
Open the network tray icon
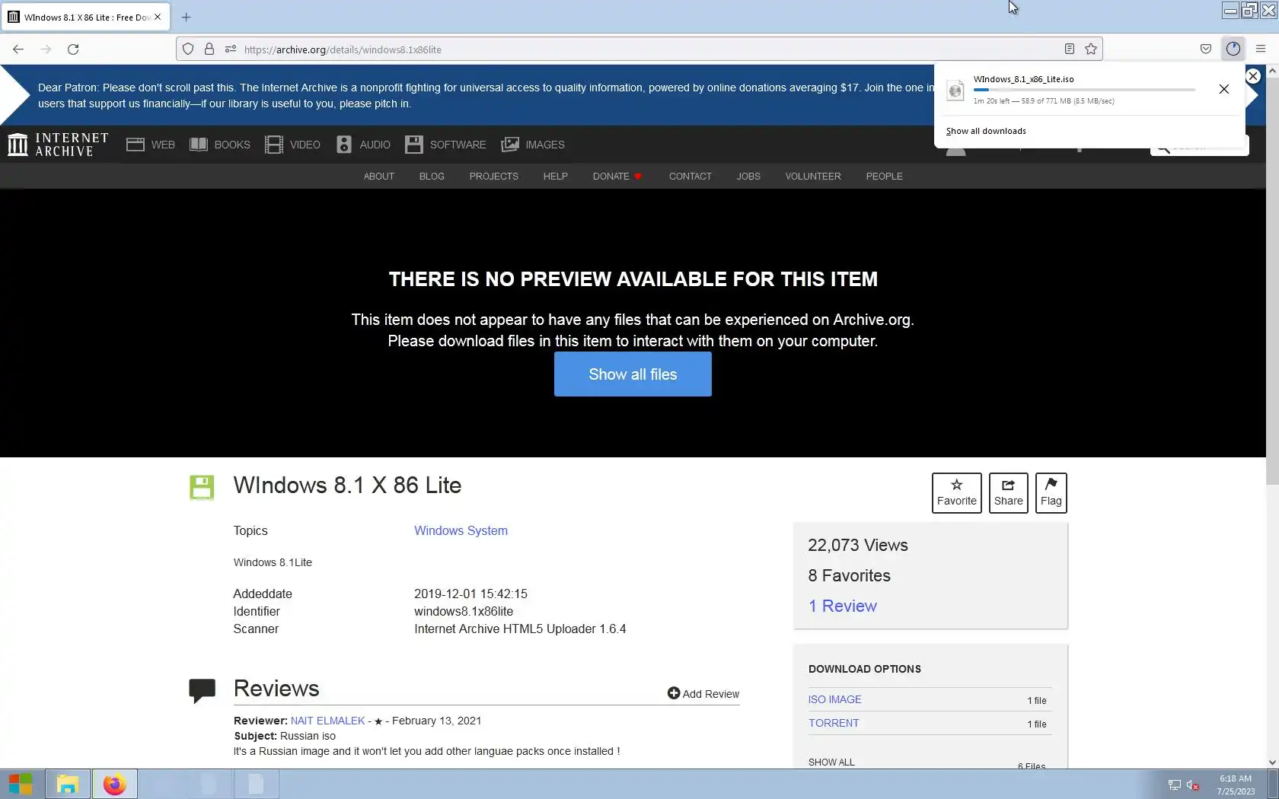pyautogui.click(x=1175, y=785)
